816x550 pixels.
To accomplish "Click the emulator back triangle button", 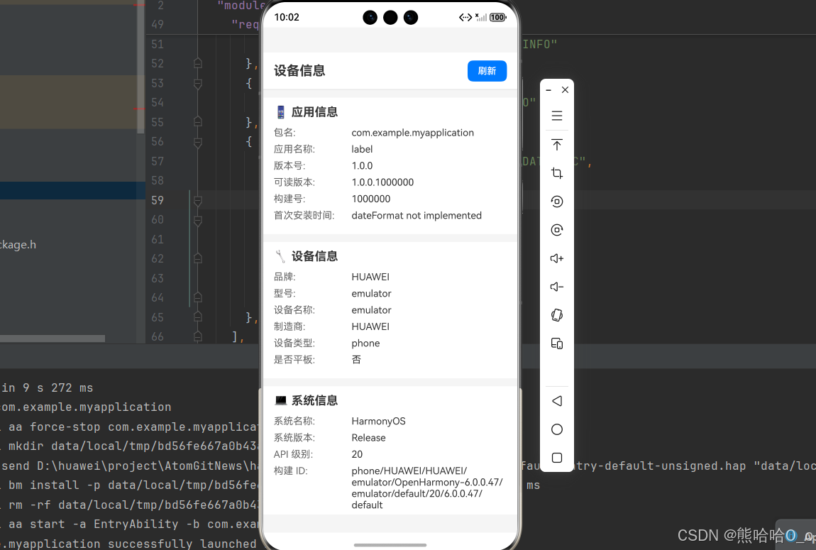I will pos(557,401).
